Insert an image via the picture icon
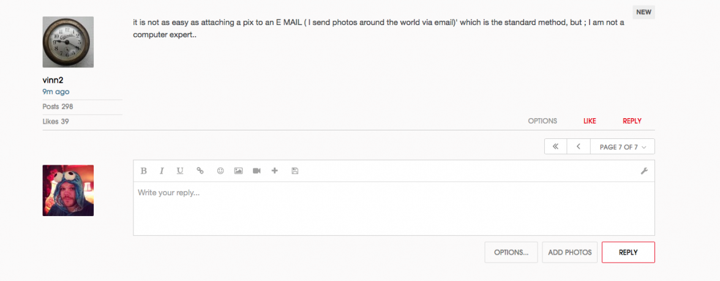Screen dimensions: 720x281 click(239, 171)
